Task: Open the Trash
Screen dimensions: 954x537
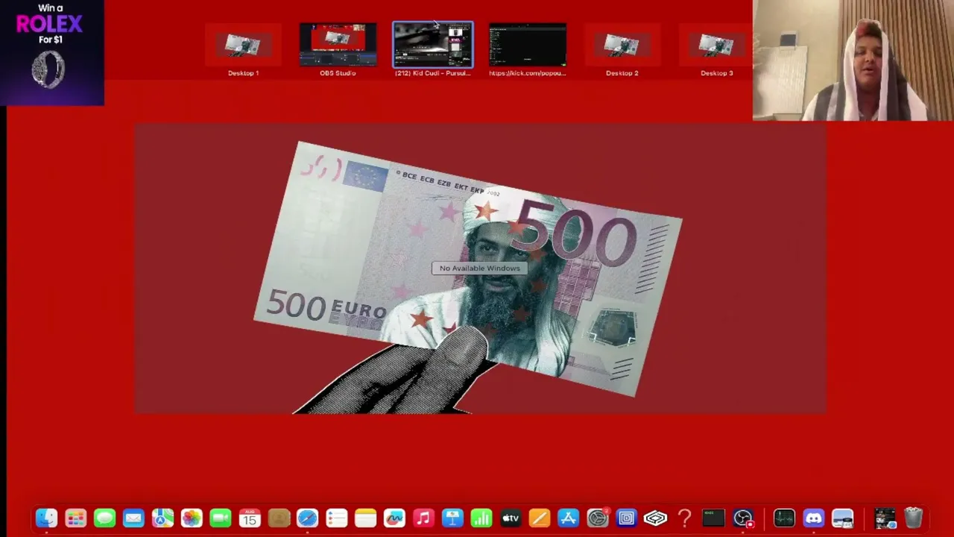Action: (914, 518)
